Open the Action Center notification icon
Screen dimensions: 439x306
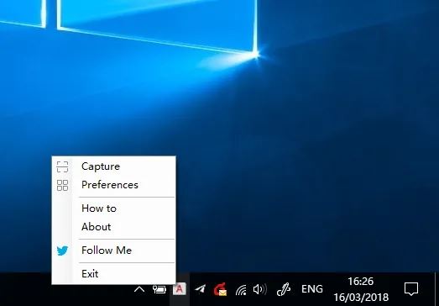tap(411, 289)
